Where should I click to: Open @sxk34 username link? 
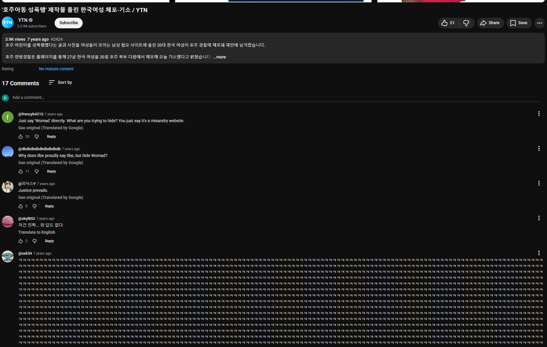tap(25, 253)
